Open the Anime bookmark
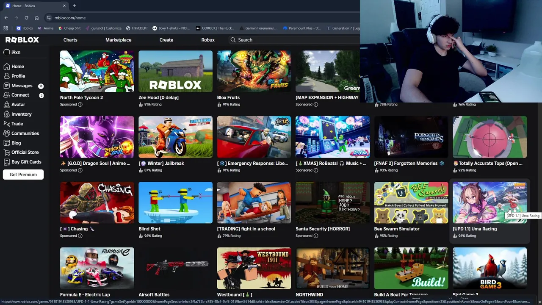The height and width of the screenshot is (305, 542). 46,28
